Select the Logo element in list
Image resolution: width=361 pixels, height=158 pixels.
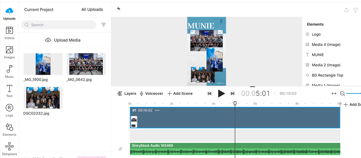coord(316,34)
